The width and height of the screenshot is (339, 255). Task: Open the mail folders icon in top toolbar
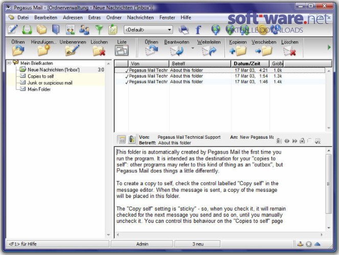[x=41, y=30]
